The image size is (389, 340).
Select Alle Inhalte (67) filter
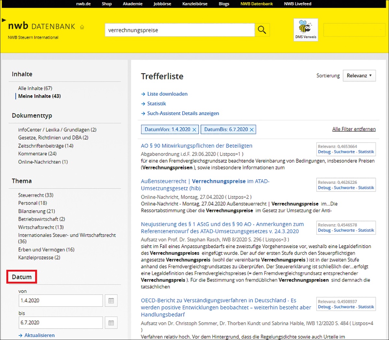[35, 88]
